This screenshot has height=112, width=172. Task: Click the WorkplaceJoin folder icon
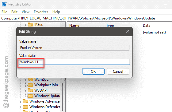pos(30,85)
